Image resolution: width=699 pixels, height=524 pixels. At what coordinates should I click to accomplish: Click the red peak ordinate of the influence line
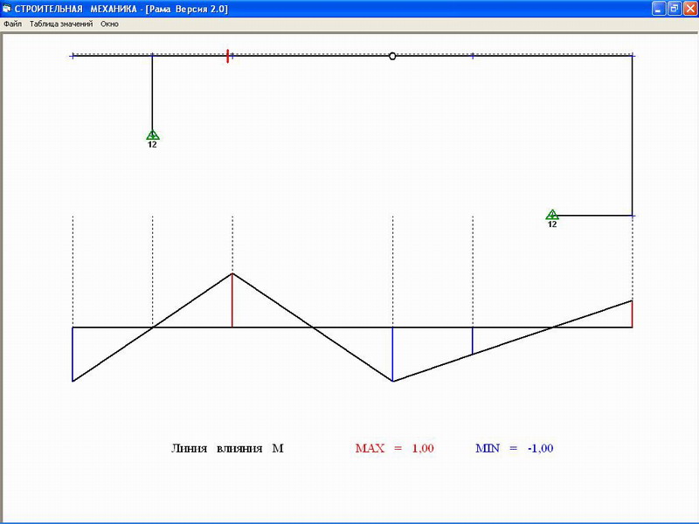tap(232, 300)
